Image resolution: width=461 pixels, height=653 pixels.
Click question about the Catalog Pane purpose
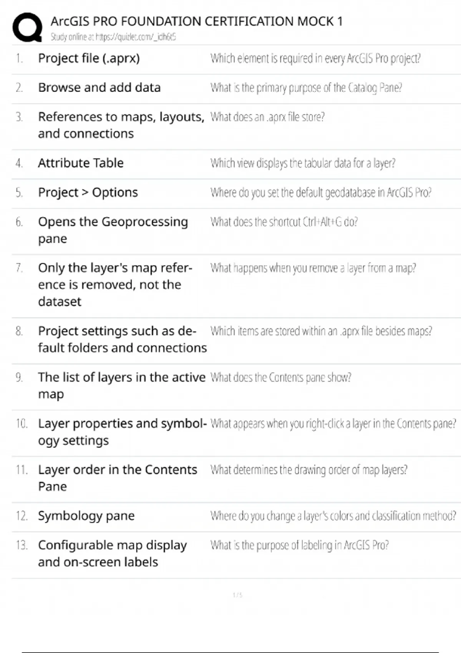(x=306, y=88)
